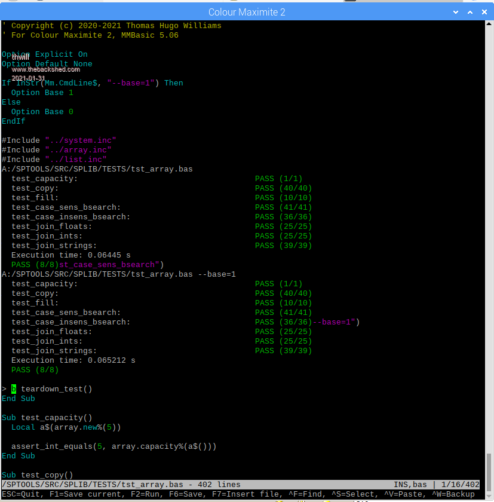This screenshot has width=494, height=502.
Task: Click the "INS,bas" status indicator
Action: point(410,485)
